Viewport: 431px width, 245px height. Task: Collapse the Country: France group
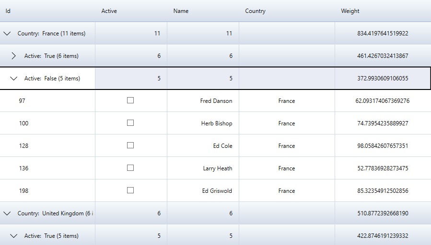click(7, 33)
